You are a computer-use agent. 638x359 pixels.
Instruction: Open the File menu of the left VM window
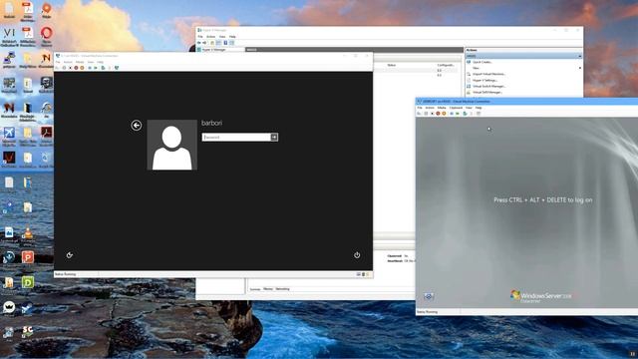tap(58, 62)
